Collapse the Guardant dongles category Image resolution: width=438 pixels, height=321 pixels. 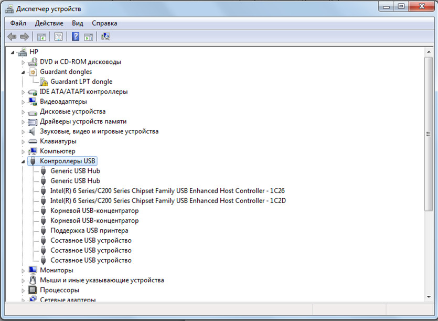point(23,72)
